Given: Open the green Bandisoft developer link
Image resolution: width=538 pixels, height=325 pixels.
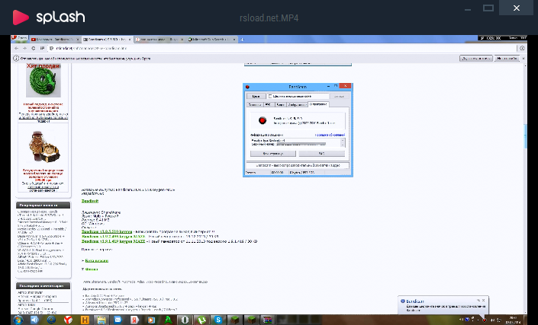Looking at the screenshot, I should pos(90,201).
